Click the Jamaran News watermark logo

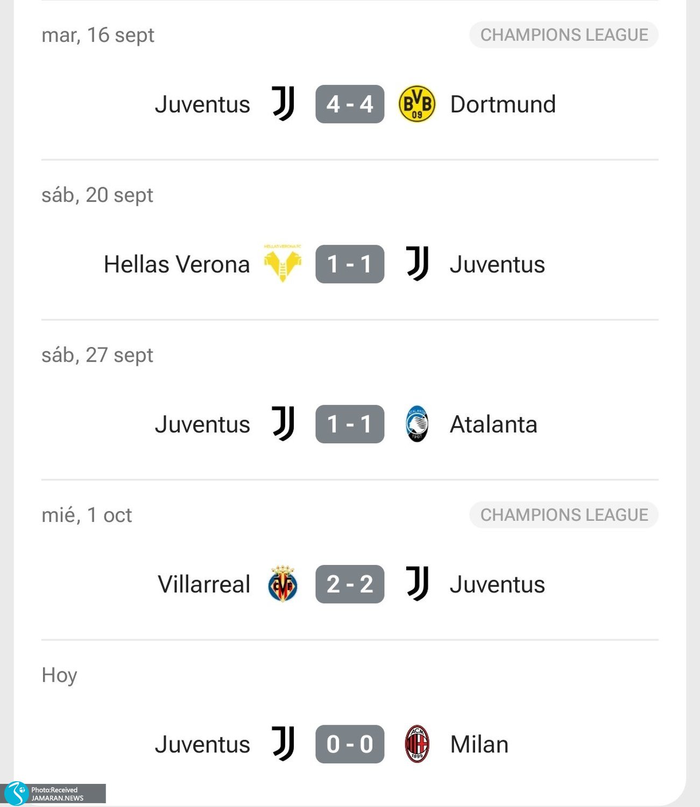pyautogui.click(x=16, y=794)
